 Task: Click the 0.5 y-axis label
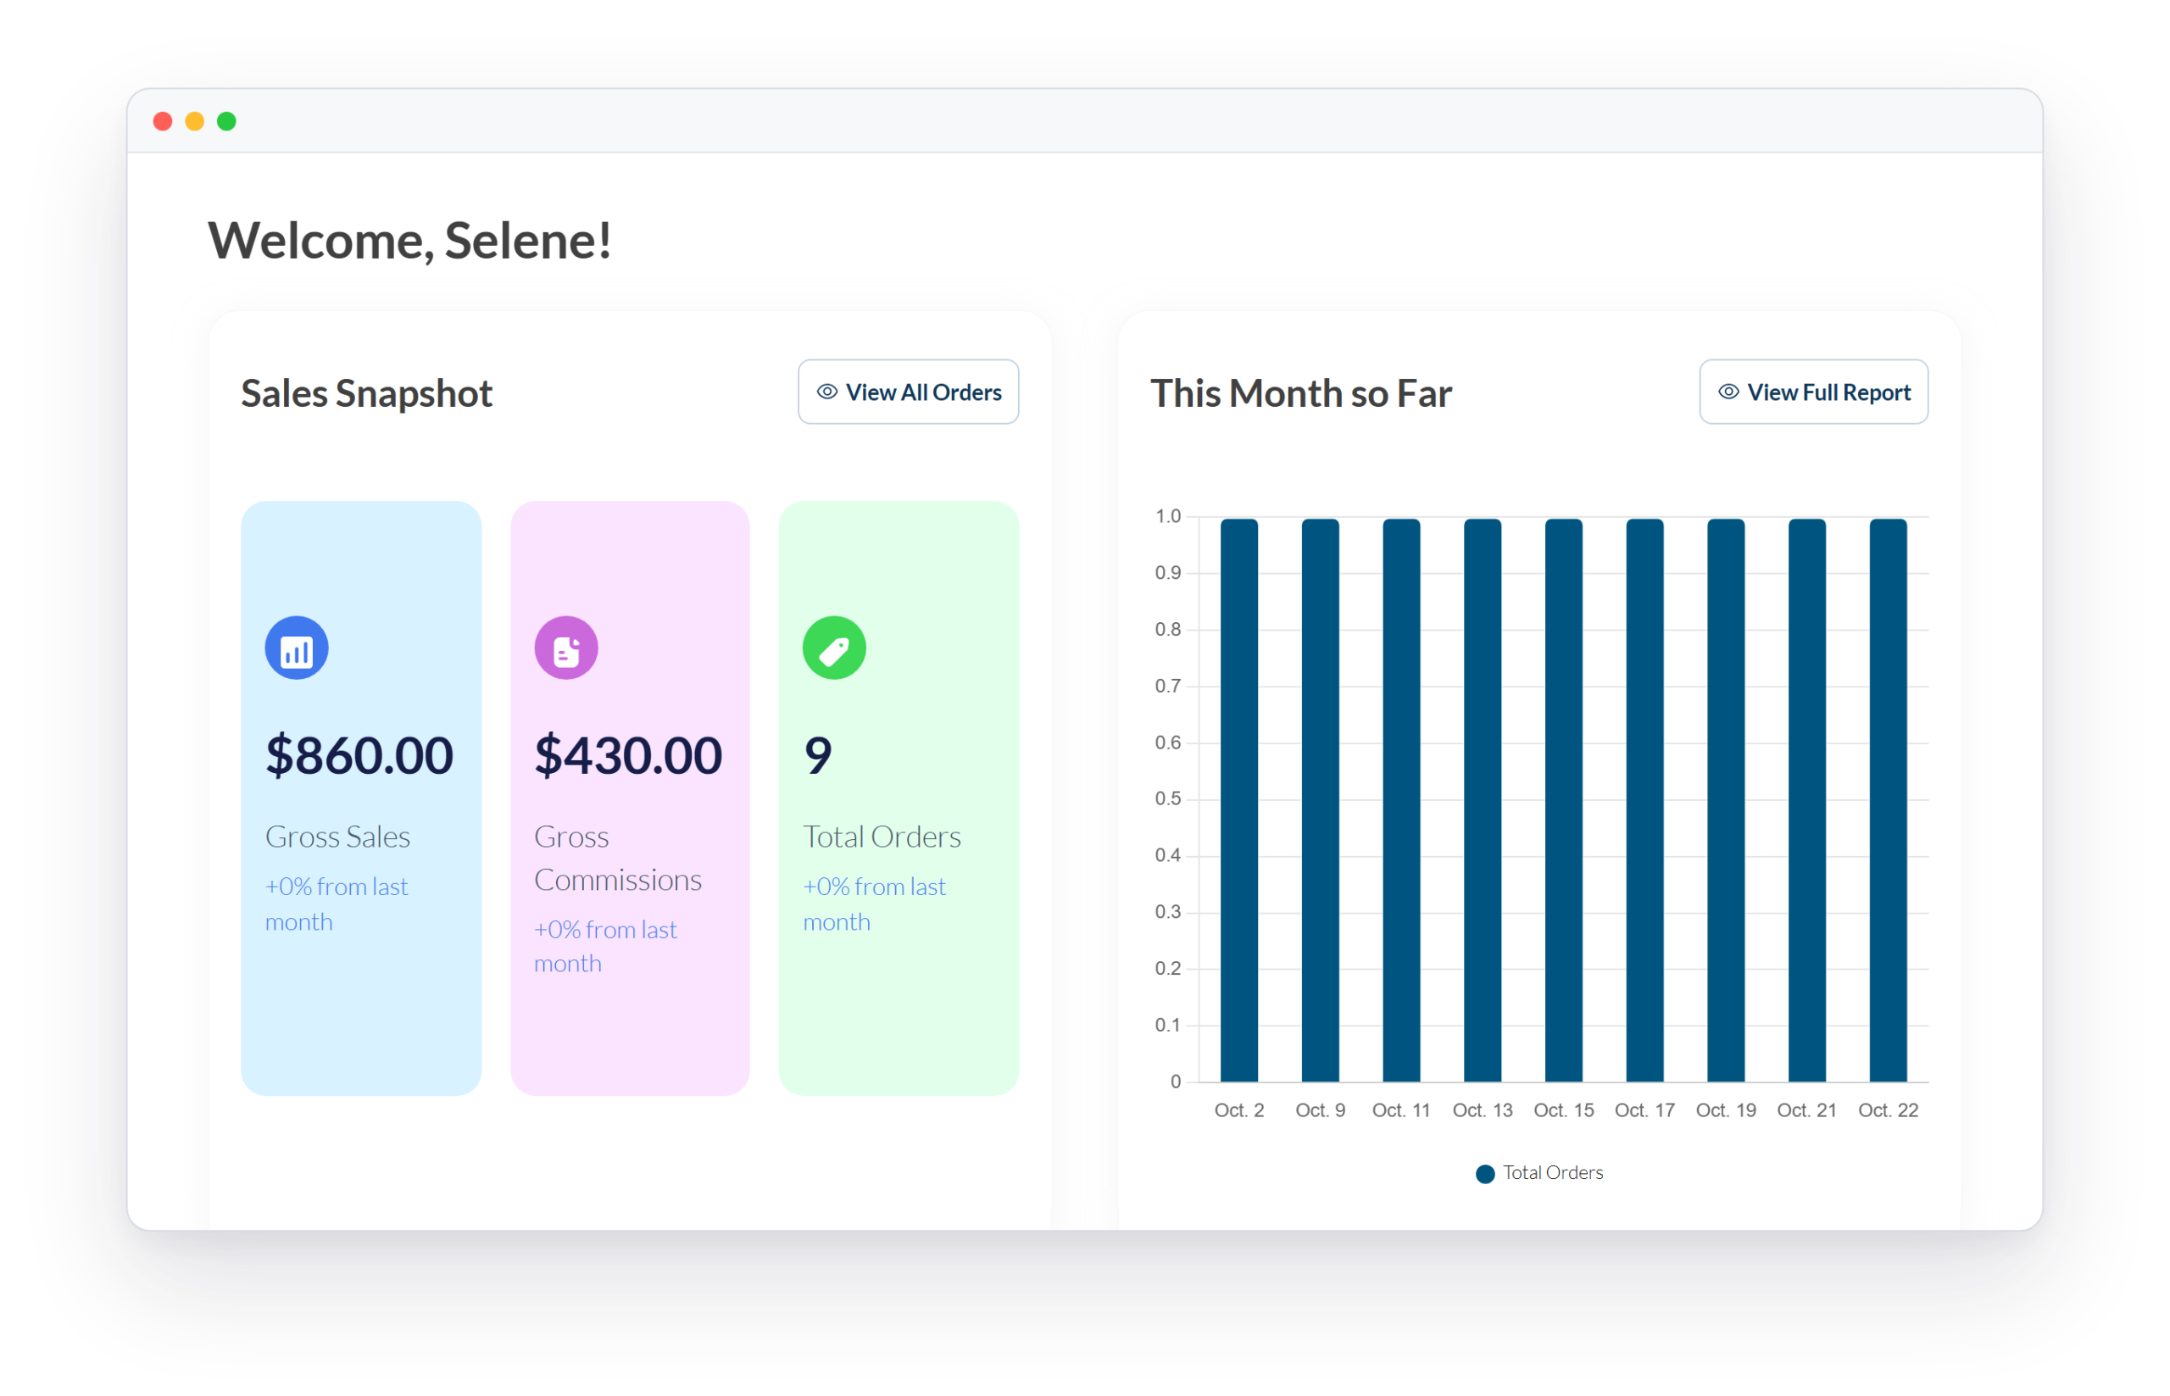pos(1168,799)
